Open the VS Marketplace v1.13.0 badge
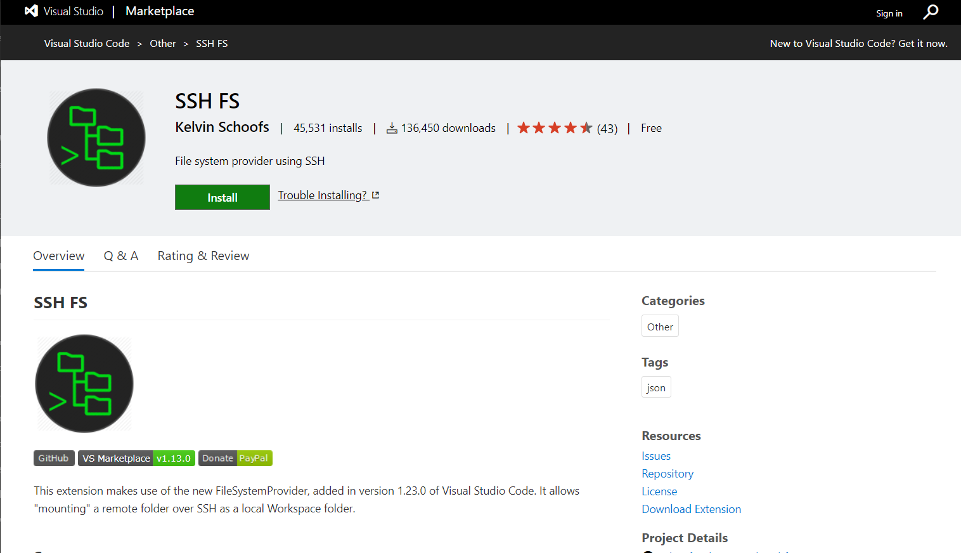Viewport: 961px width, 553px height. point(136,458)
